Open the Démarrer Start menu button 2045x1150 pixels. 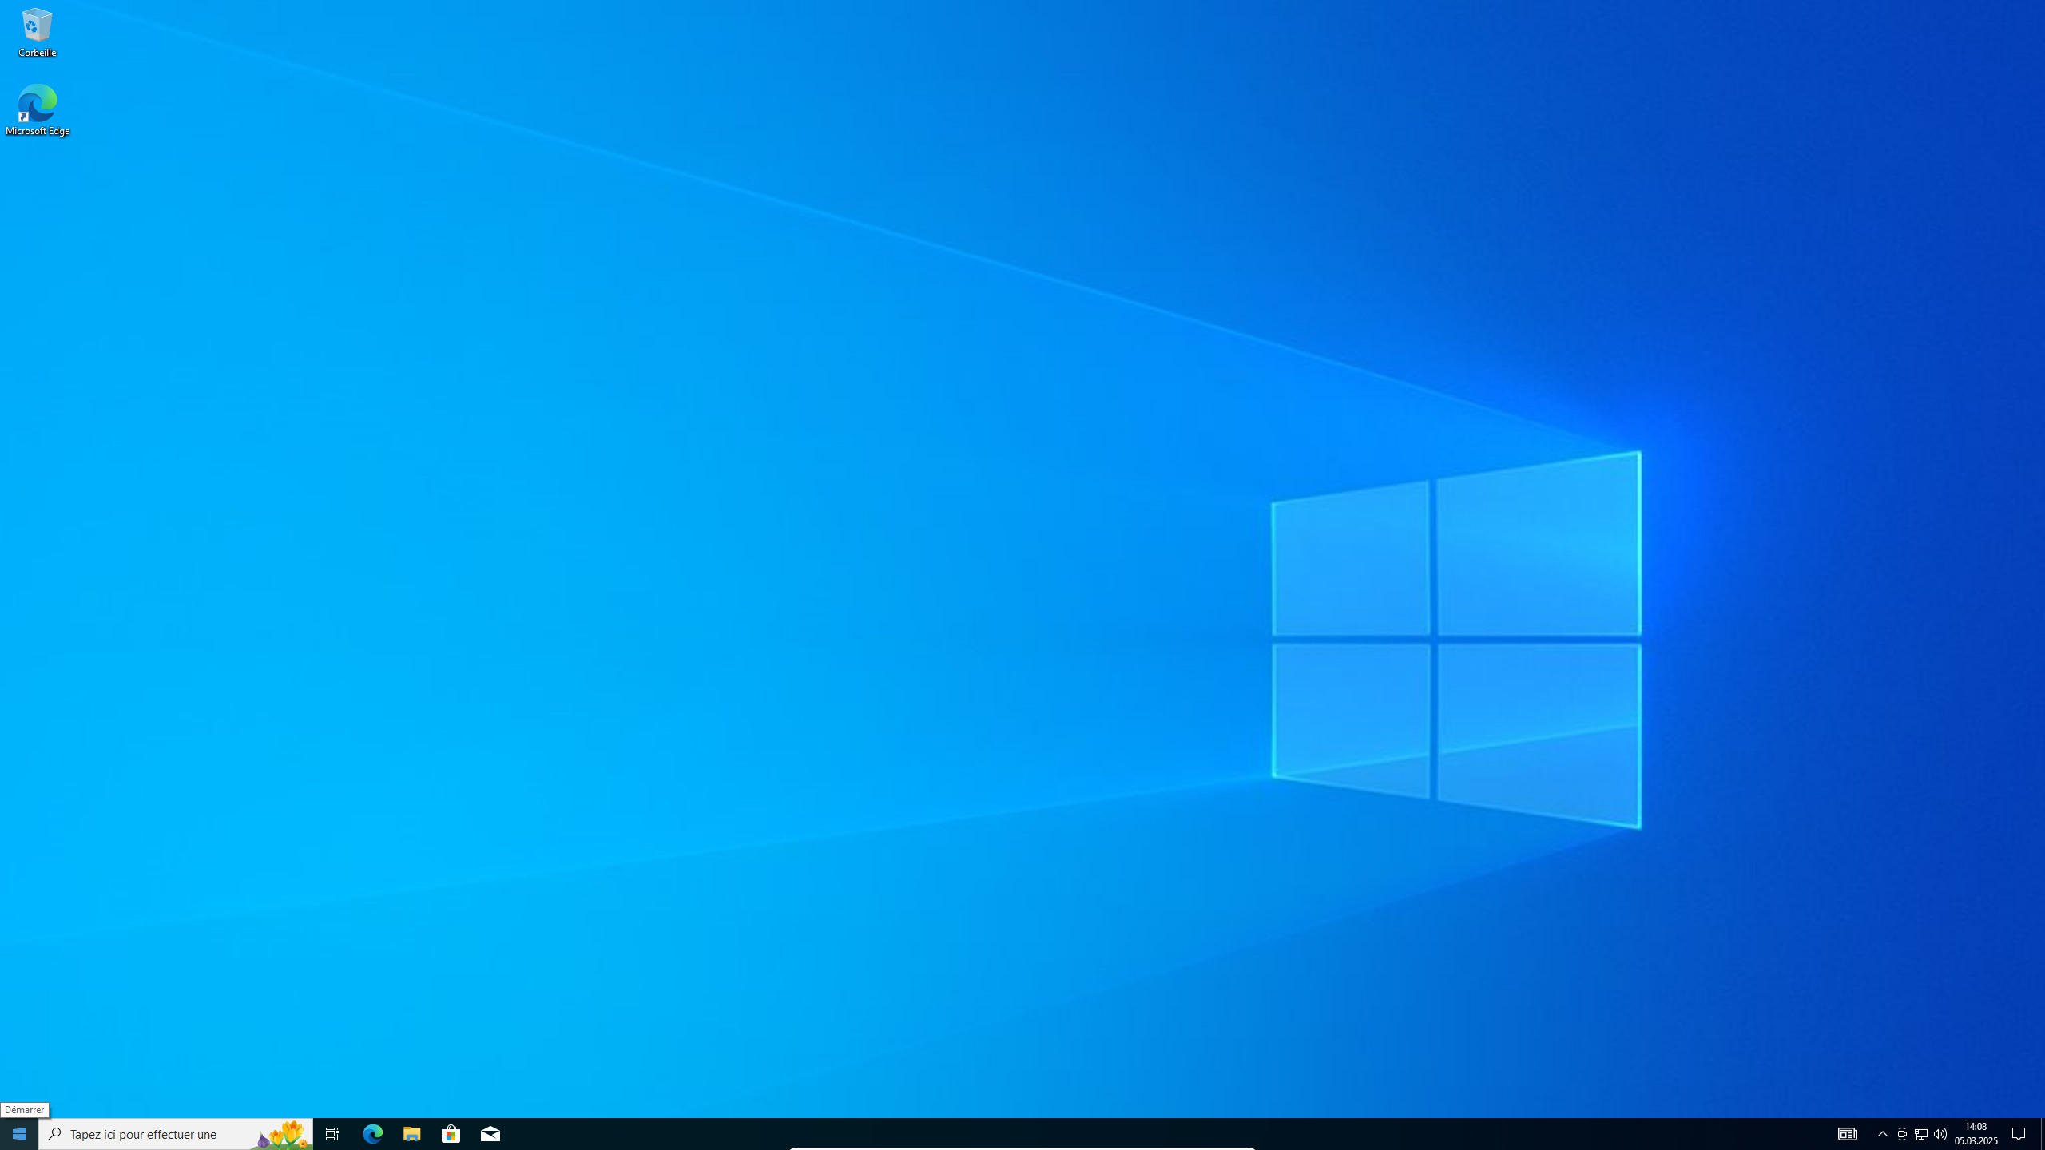click(19, 1134)
